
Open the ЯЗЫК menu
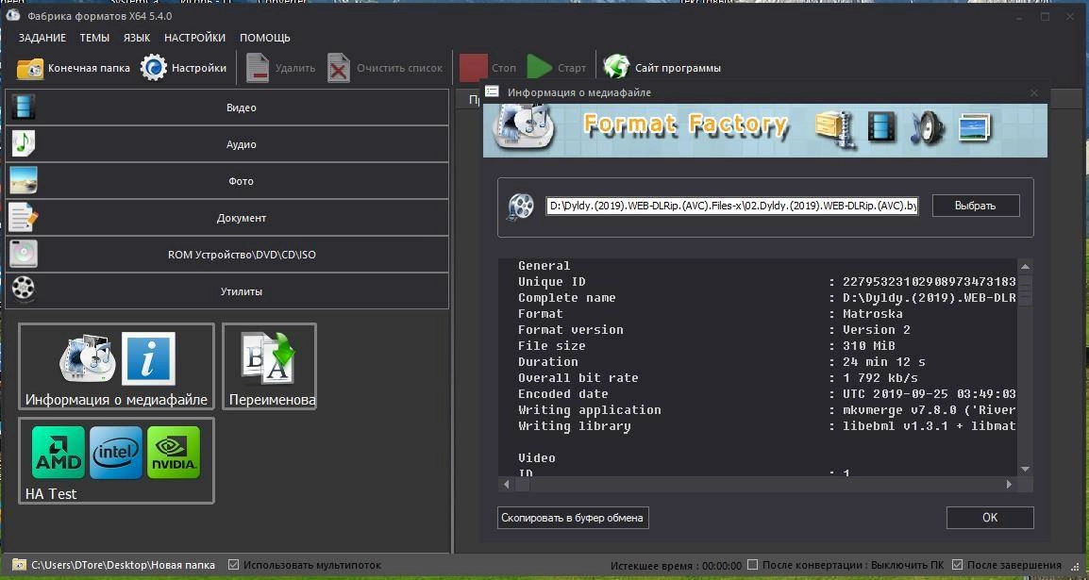click(137, 38)
